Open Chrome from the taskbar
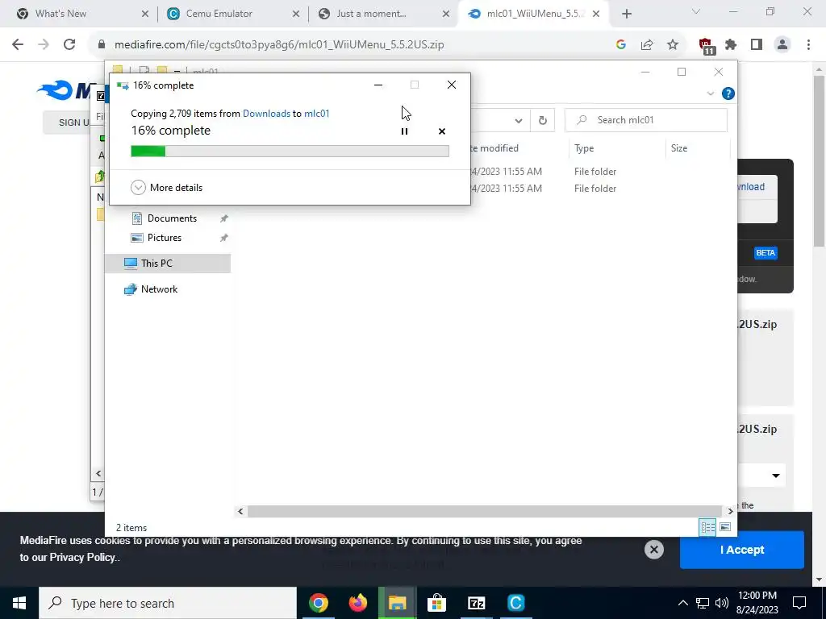The width and height of the screenshot is (826, 619). click(x=318, y=603)
